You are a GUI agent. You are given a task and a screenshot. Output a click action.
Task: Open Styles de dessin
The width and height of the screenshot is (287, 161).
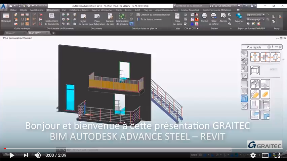[83, 19]
